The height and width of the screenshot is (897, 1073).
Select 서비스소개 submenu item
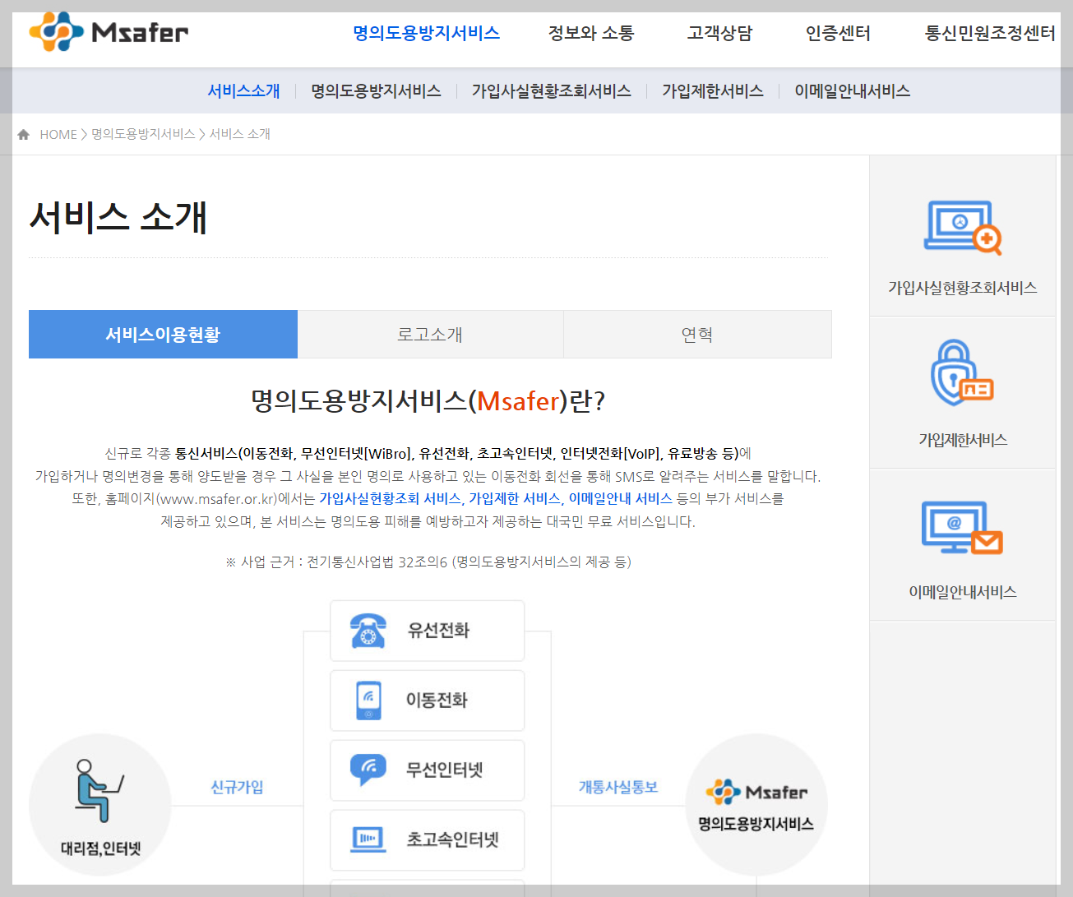243,90
